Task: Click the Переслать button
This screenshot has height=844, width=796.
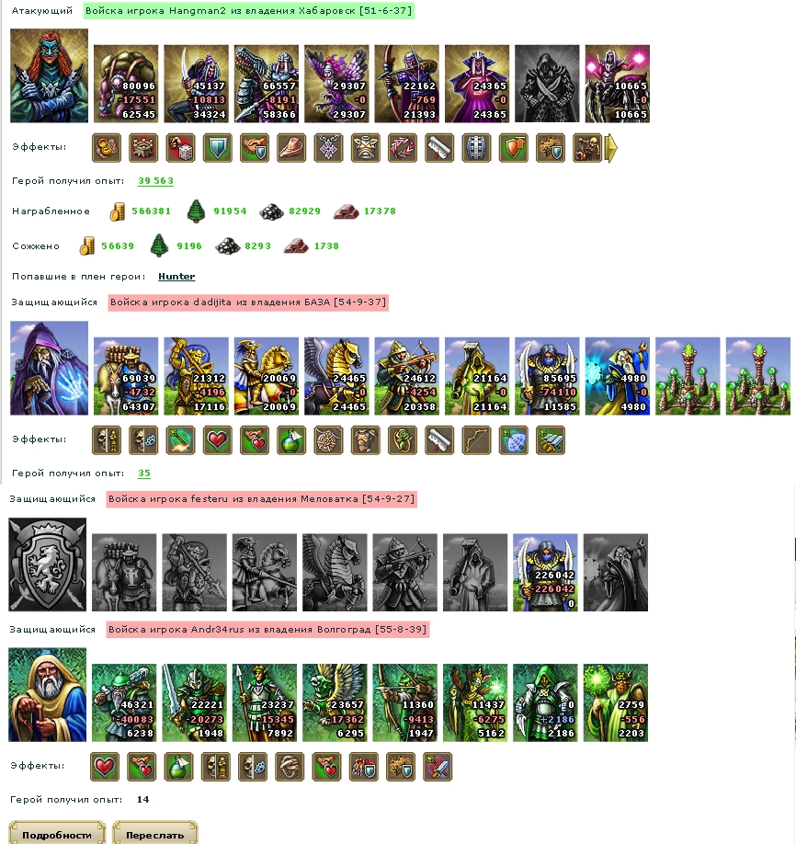Action: click(155, 833)
